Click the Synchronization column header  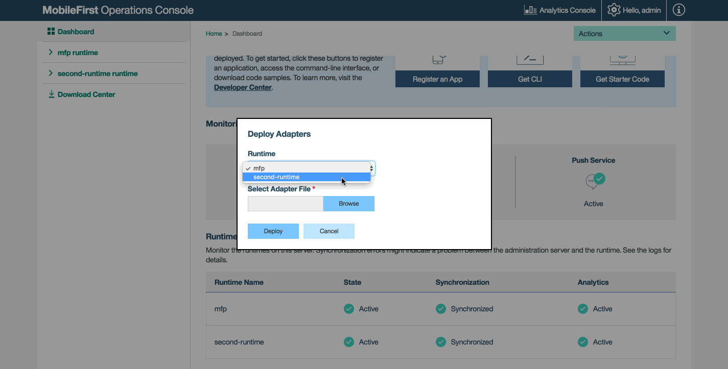coord(462,282)
